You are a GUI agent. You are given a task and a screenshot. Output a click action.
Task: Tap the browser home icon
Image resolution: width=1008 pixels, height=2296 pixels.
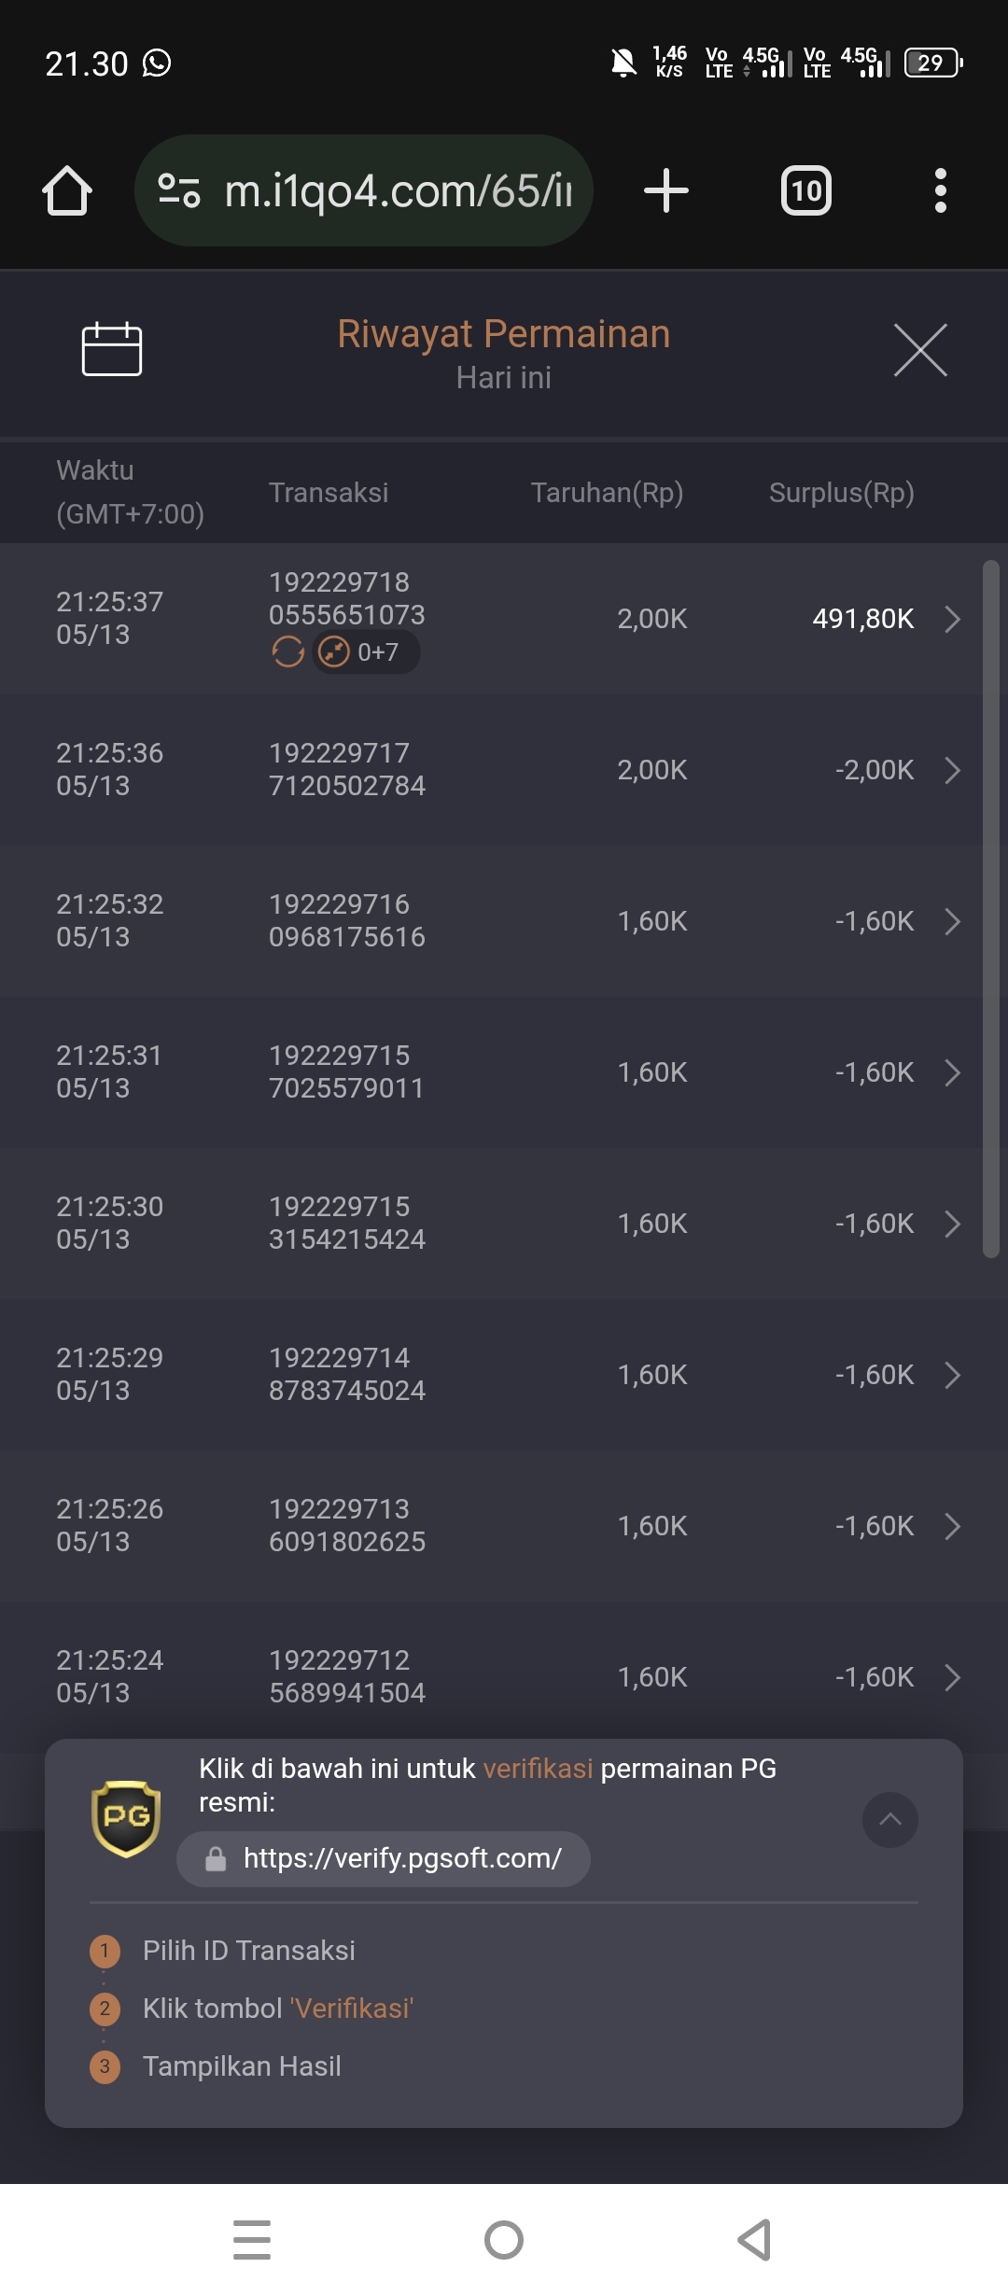point(67,191)
